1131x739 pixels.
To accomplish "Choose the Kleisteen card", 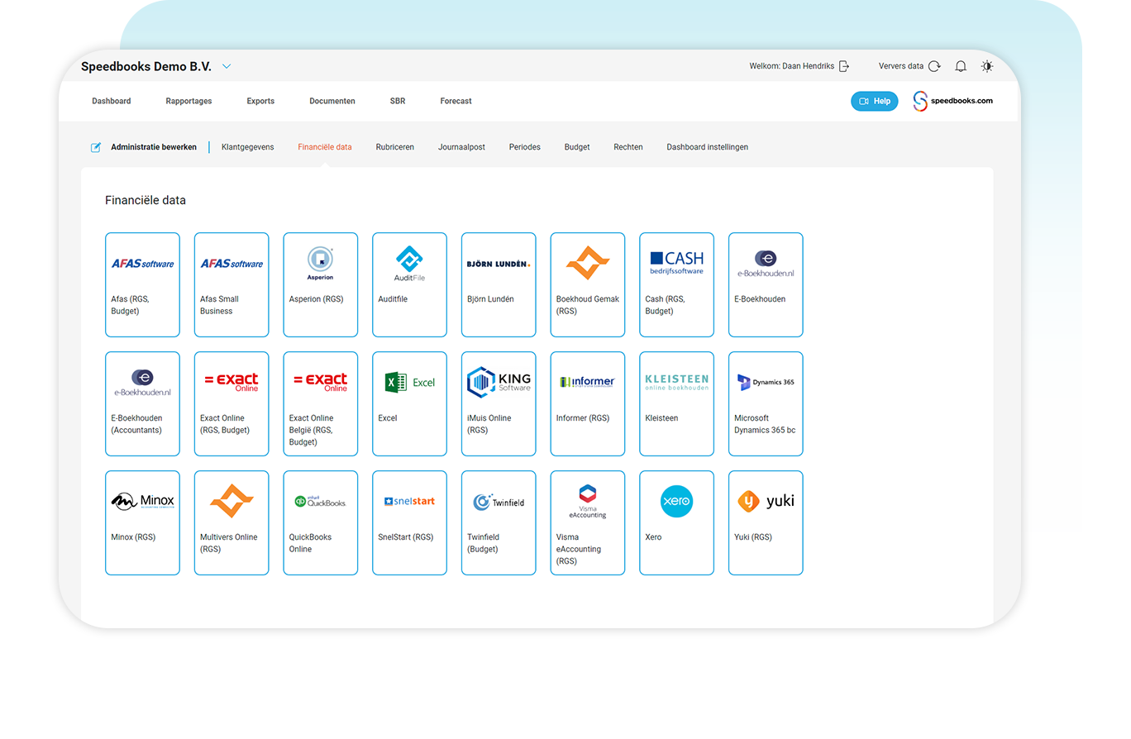I will coord(676,403).
